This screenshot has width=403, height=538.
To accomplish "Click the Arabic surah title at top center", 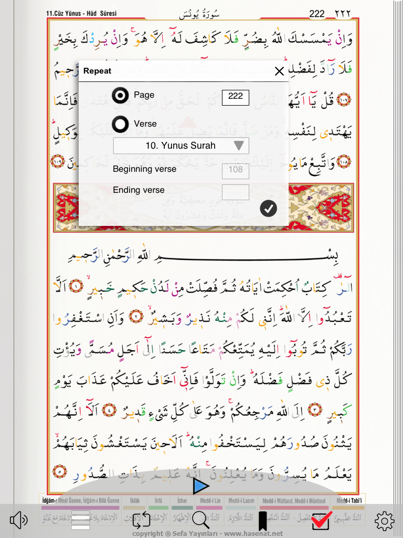I will [x=199, y=14].
